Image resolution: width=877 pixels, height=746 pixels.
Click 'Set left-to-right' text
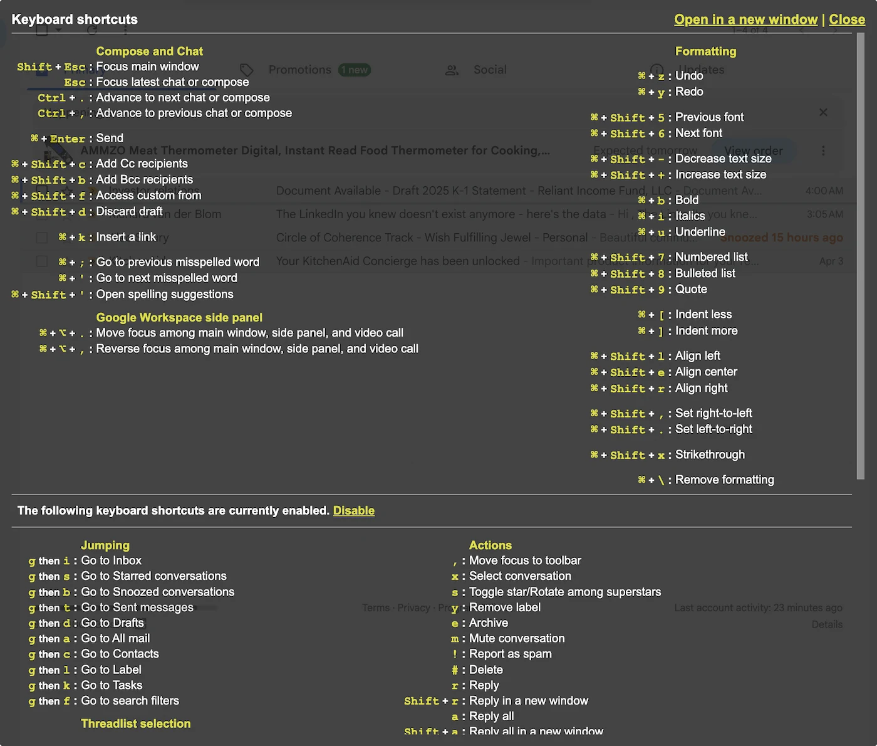click(x=714, y=429)
